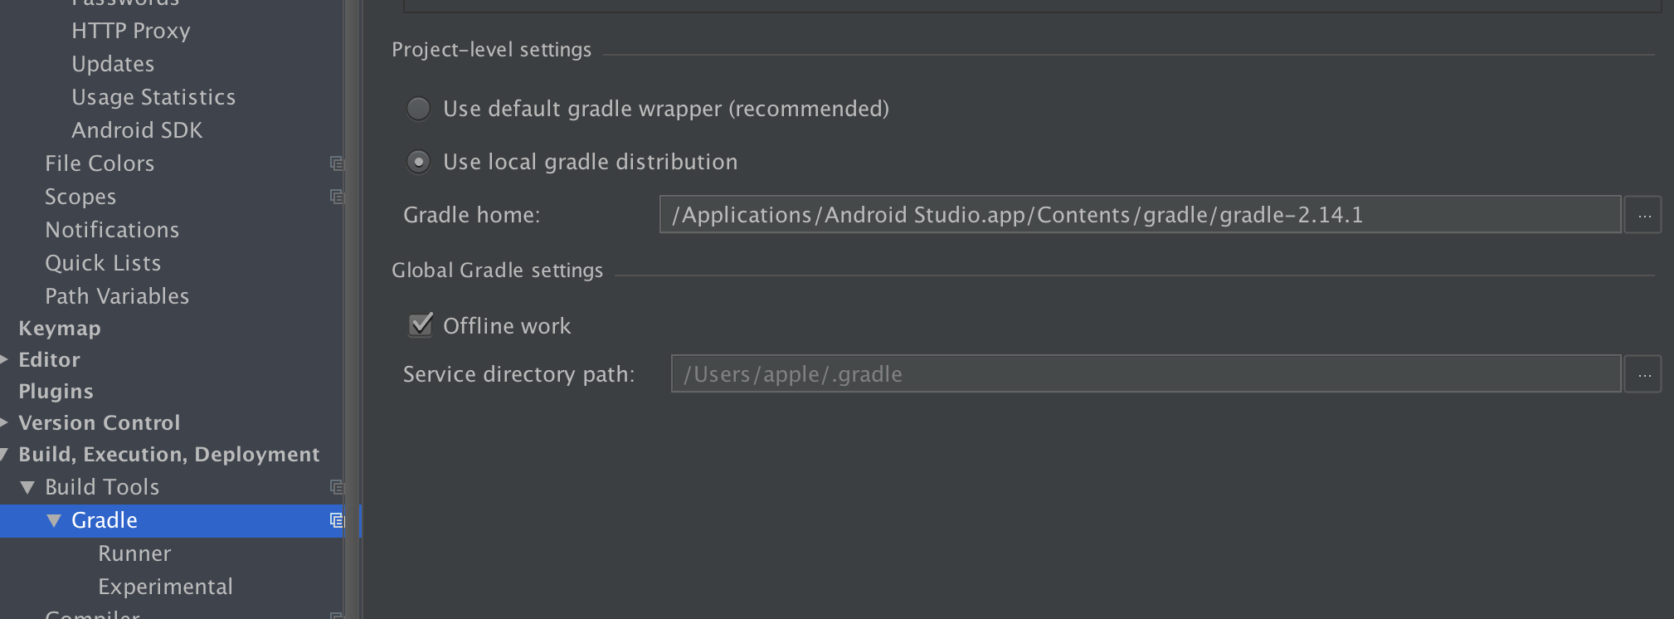Open the Keymap settings page
The image size is (1674, 619).
tap(60, 329)
